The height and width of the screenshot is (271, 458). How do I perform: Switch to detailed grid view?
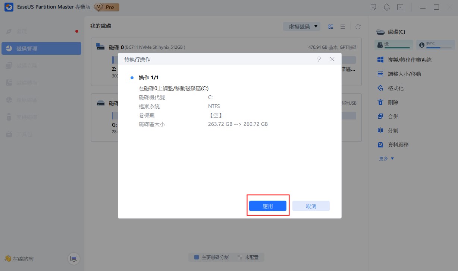pyautogui.click(x=331, y=26)
